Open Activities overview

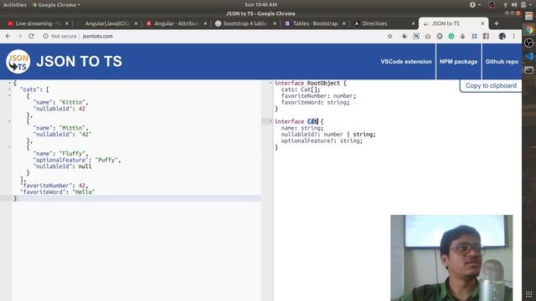coord(15,5)
